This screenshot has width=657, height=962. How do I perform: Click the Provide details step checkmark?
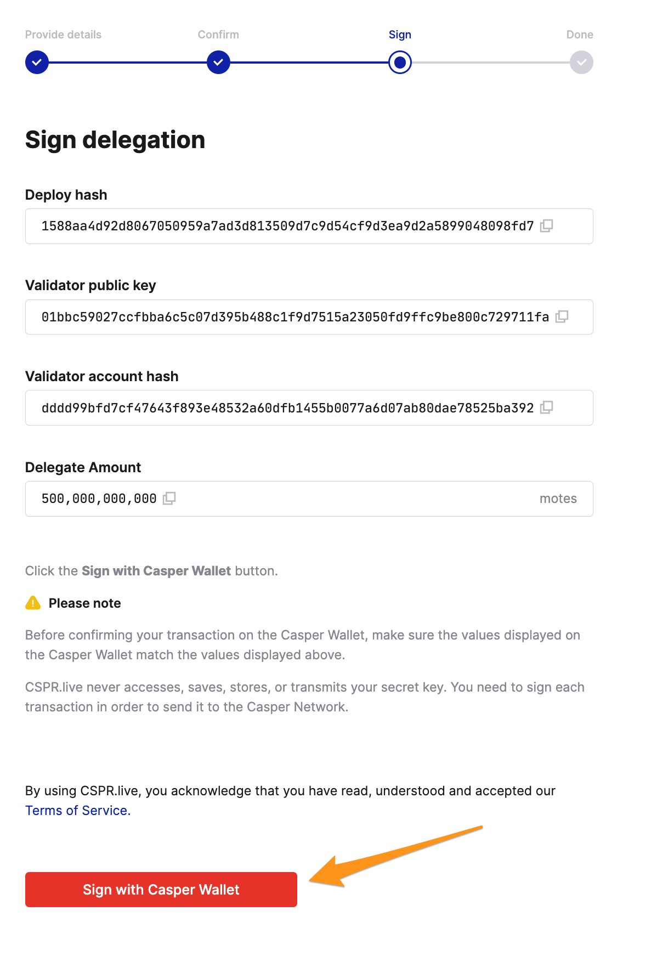[x=37, y=63]
